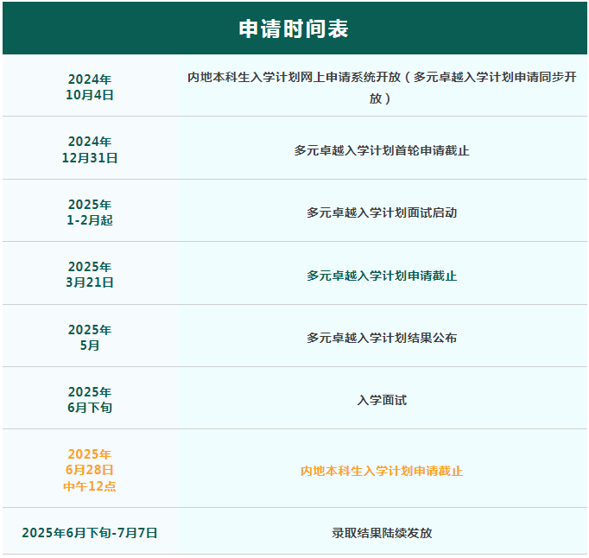Open the orange 内地本科生入学计划申请截止 text
589x558 pixels.
[x=381, y=471]
